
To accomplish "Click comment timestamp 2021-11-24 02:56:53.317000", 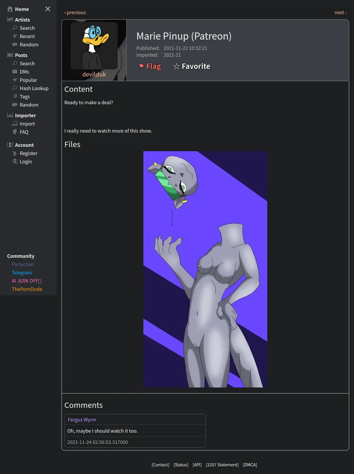I will [x=97, y=442].
